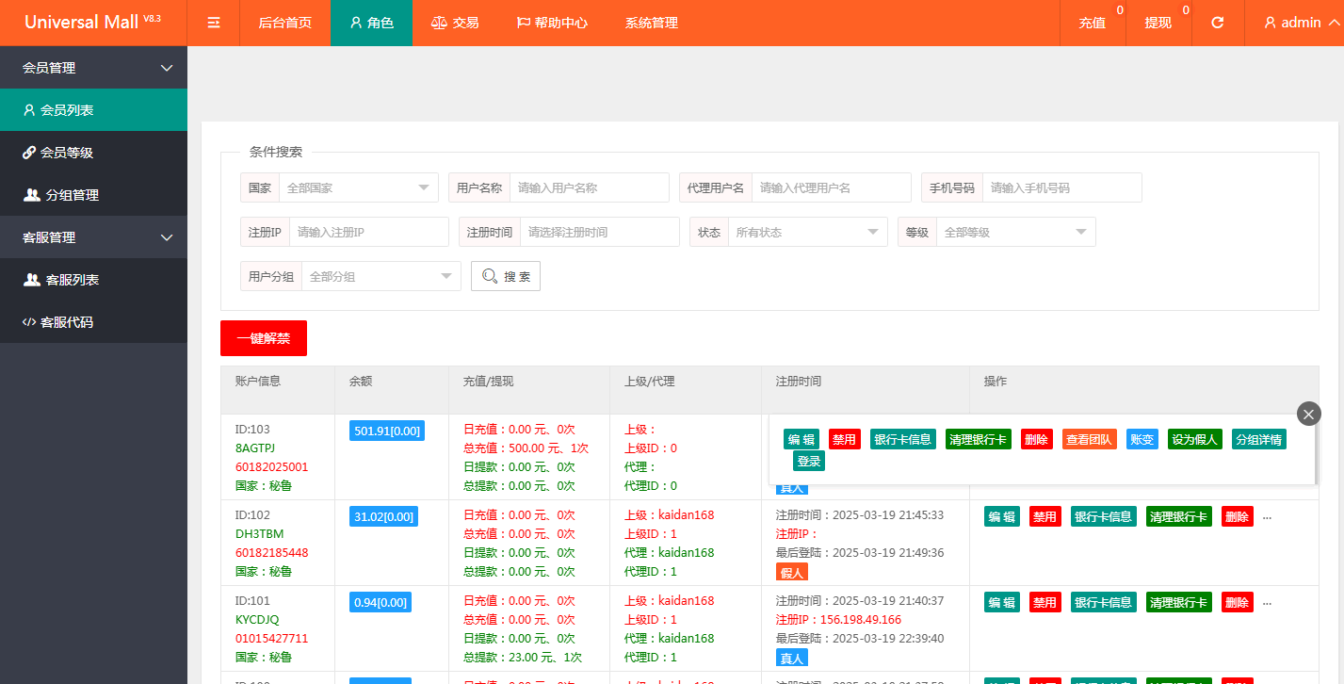Click 设为假人 in the operations popup
This screenshot has width=1344, height=684.
point(1194,439)
